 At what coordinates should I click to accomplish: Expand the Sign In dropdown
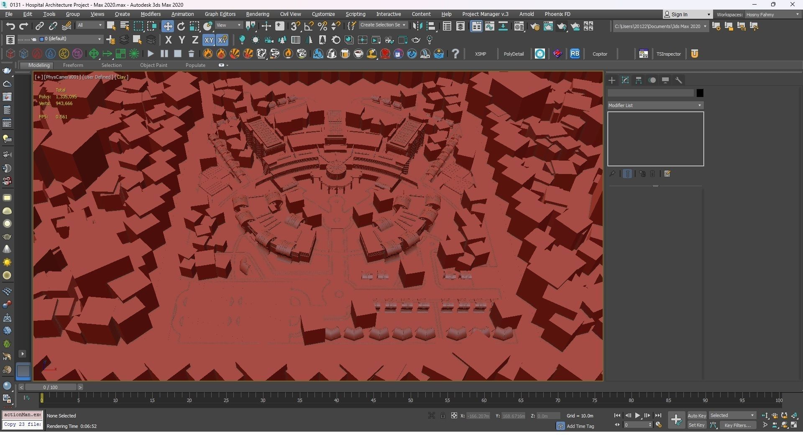tap(708, 15)
